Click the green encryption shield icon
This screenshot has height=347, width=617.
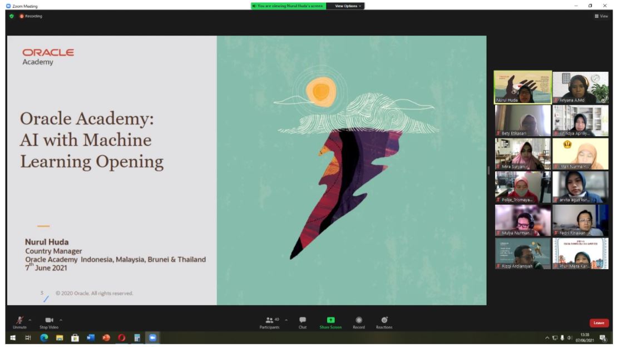point(11,16)
